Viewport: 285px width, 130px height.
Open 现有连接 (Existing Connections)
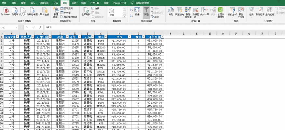45,11
